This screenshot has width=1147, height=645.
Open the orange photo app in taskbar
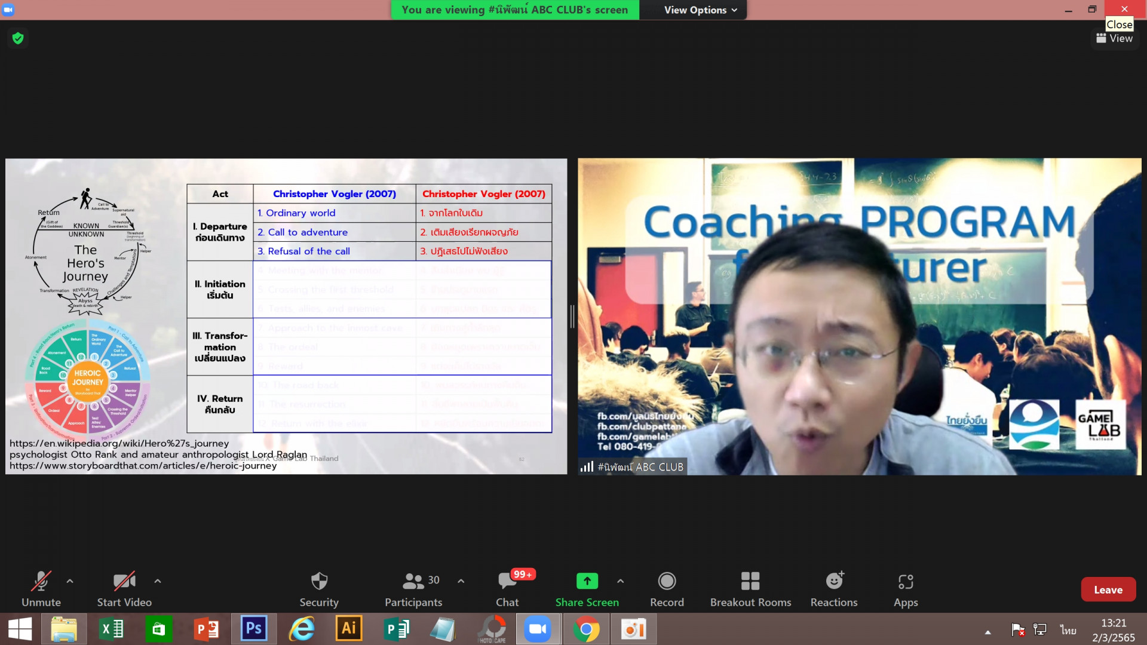(x=633, y=629)
